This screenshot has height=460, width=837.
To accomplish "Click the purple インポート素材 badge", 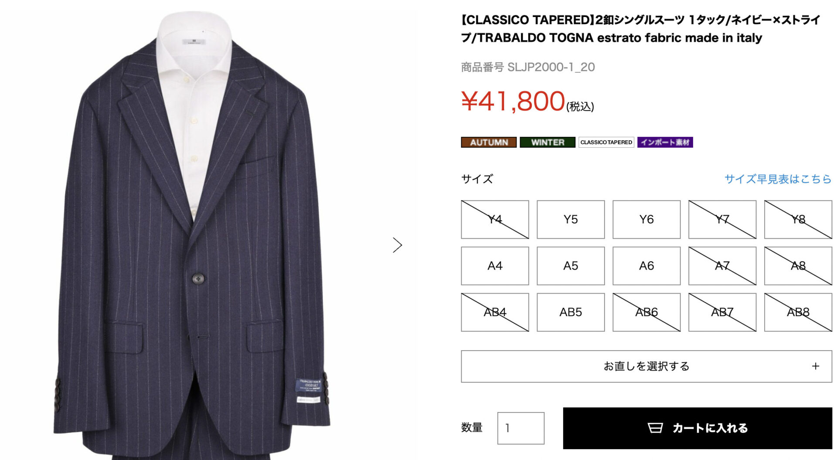I will click(x=665, y=142).
